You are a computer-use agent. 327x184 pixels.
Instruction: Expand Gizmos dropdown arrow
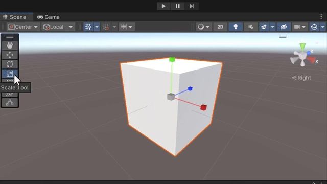(x=323, y=27)
